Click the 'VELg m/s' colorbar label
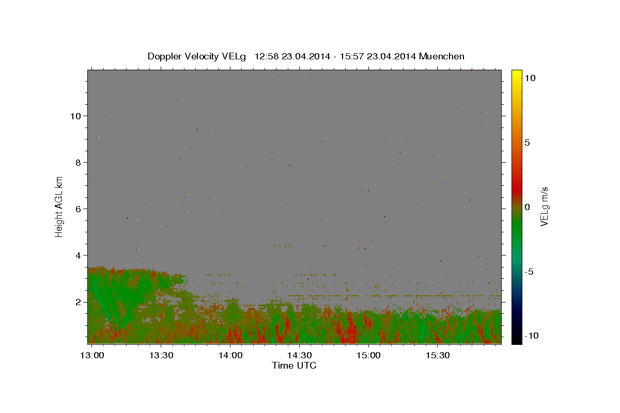This screenshot has width=620, height=413. [x=545, y=206]
